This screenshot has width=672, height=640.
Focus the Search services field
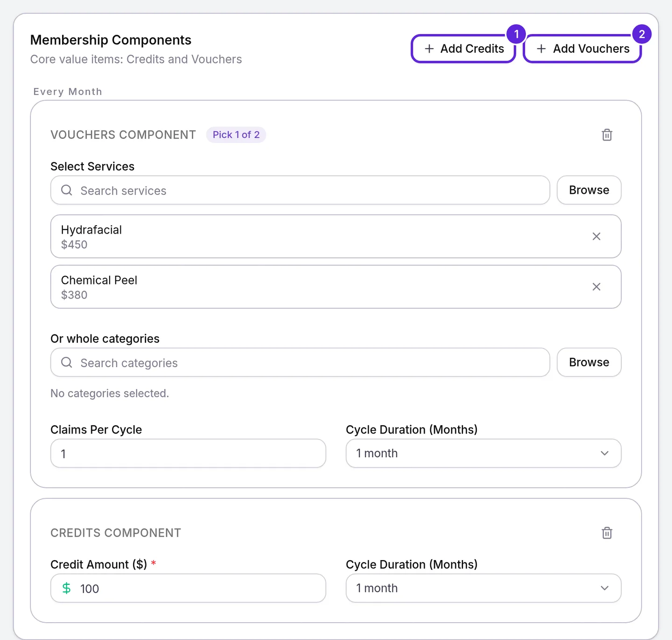point(300,190)
